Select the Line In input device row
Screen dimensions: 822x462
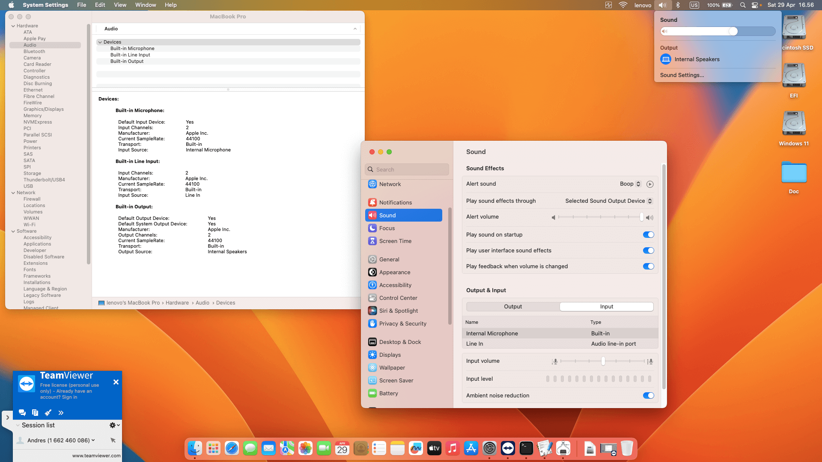tap(560, 344)
